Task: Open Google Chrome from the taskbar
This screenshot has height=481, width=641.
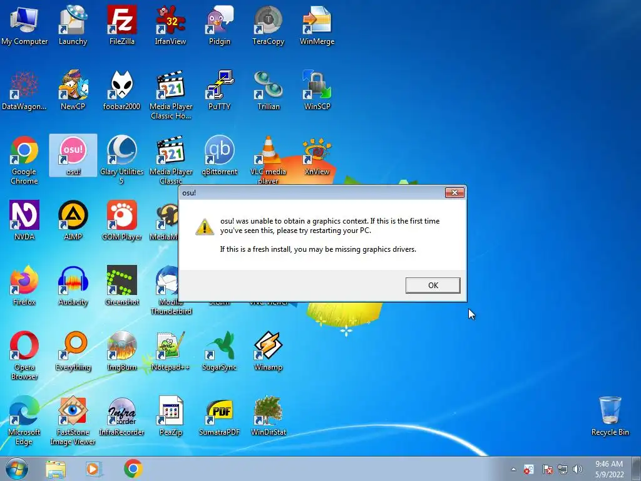Action: tap(133, 468)
